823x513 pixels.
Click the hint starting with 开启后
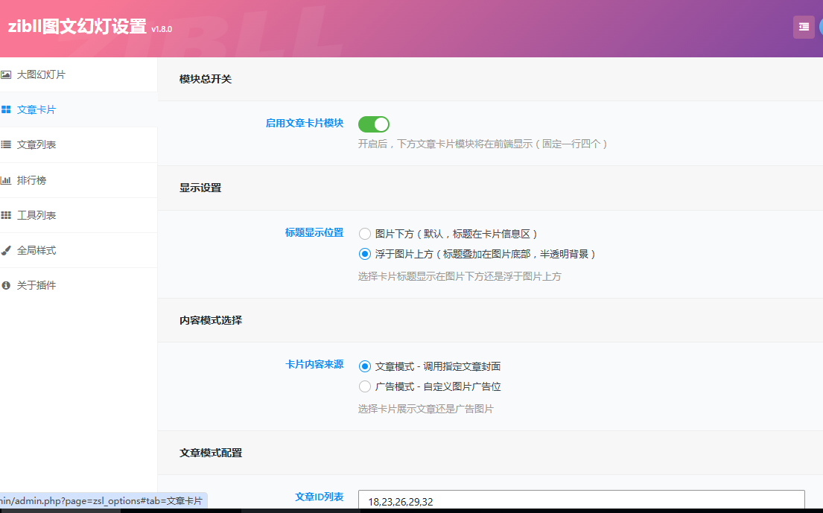[483, 144]
